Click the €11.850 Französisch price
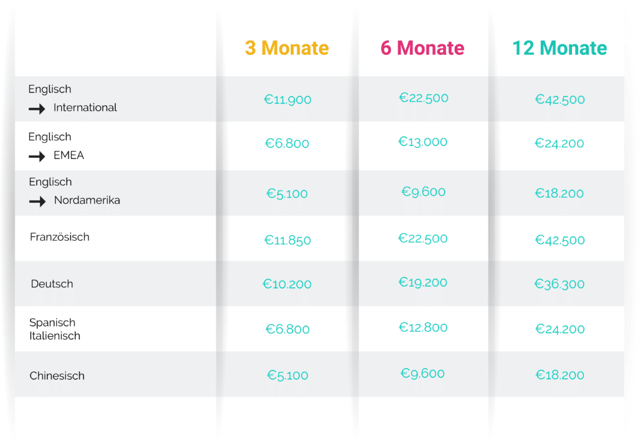Image resolution: width=638 pixels, height=444 pixels. pos(288,240)
